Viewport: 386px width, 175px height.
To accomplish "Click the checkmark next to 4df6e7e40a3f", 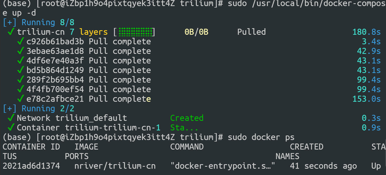I will (x=21, y=61).
